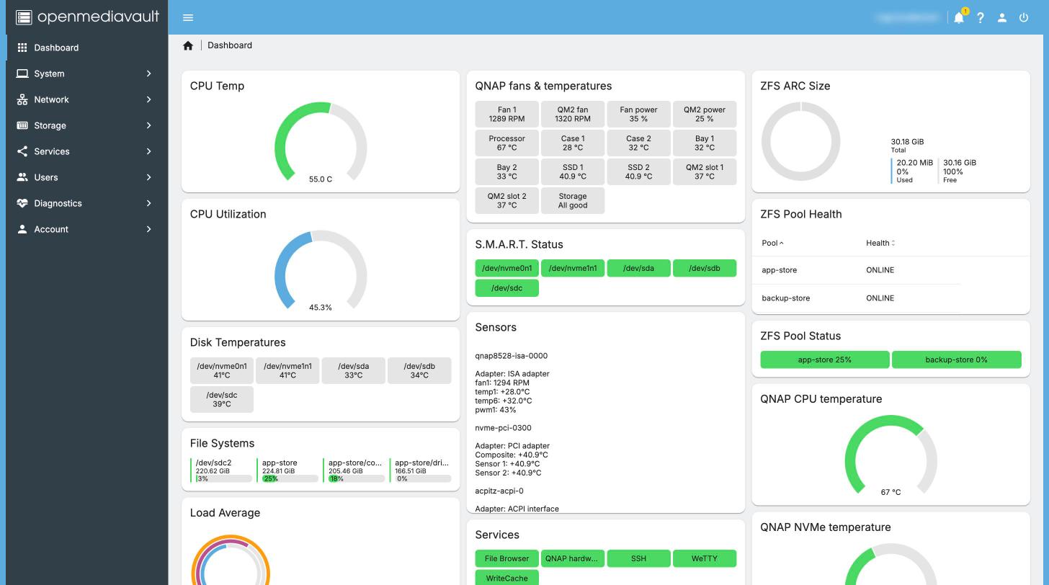The image size is (1049, 585).
Task: Click the backup-store 0% pool status bar
Action: (x=957, y=360)
